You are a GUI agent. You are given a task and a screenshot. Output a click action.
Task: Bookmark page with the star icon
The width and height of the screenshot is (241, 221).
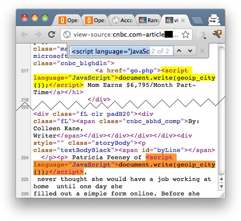click(x=185, y=35)
